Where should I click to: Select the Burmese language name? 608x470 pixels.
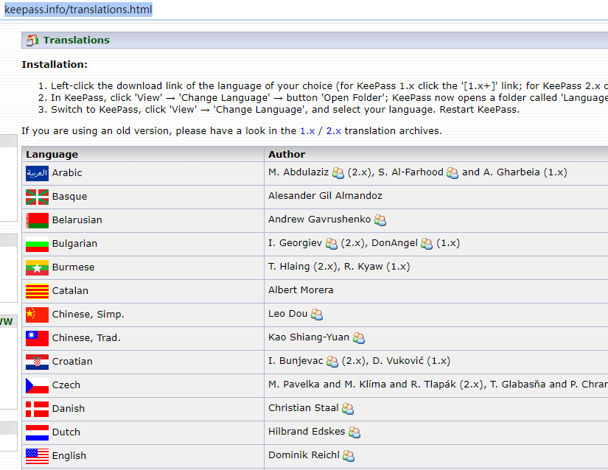73,267
